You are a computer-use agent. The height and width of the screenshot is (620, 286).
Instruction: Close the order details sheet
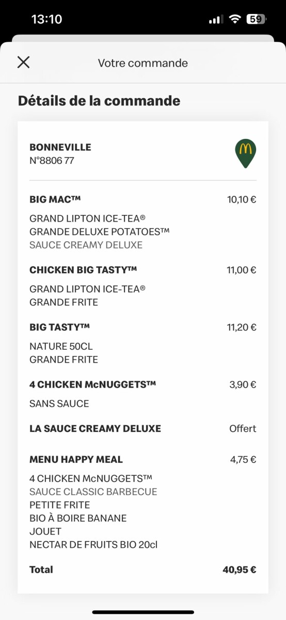point(23,63)
